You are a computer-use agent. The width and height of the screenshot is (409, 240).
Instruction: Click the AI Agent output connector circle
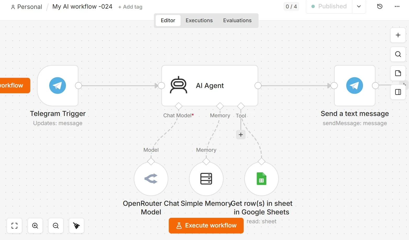(258, 86)
